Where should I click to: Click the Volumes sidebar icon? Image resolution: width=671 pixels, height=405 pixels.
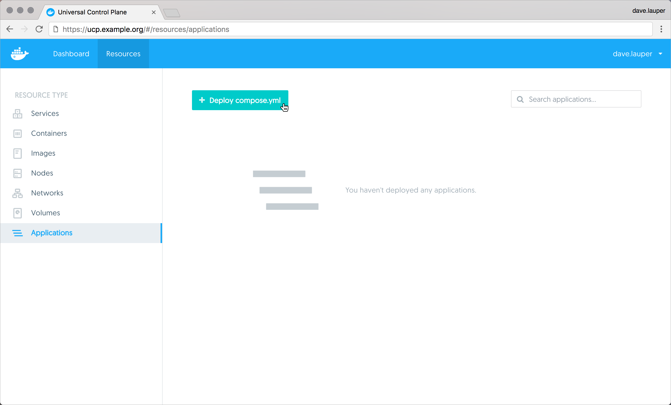[18, 213]
